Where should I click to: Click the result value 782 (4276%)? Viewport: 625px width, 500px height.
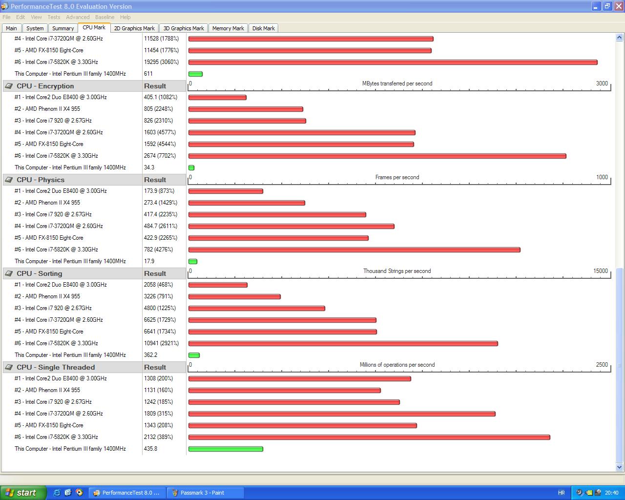(x=159, y=250)
